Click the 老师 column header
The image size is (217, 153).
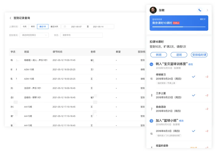(93, 52)
